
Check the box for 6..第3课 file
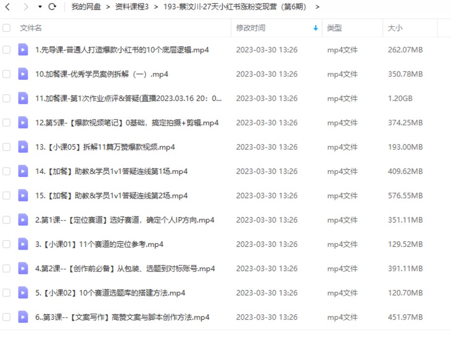[x=6, y=317]
